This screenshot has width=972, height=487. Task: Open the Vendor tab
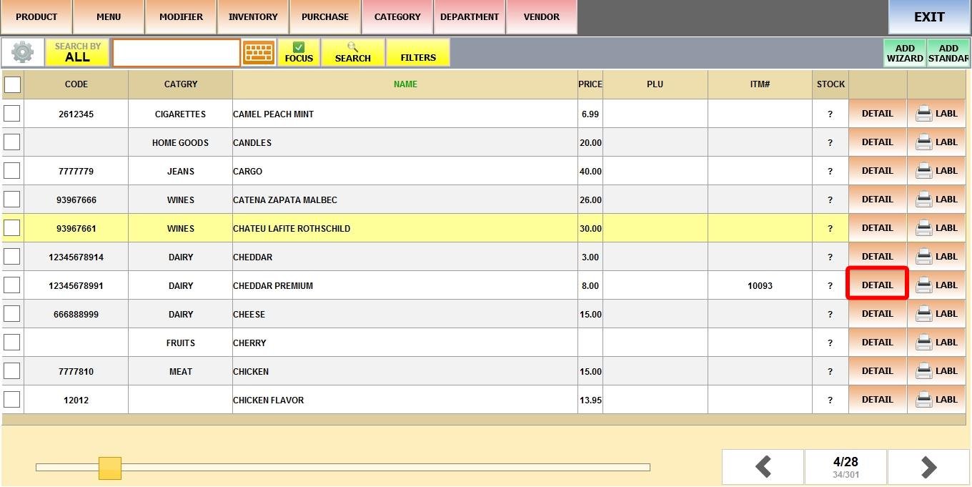(x=542, y=17)
